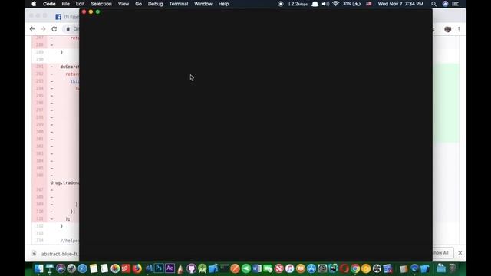The width and height of the screenshot is (491, 276).
Task: Open Spotlight search magnifier icon
Action: tap(433, 4)
